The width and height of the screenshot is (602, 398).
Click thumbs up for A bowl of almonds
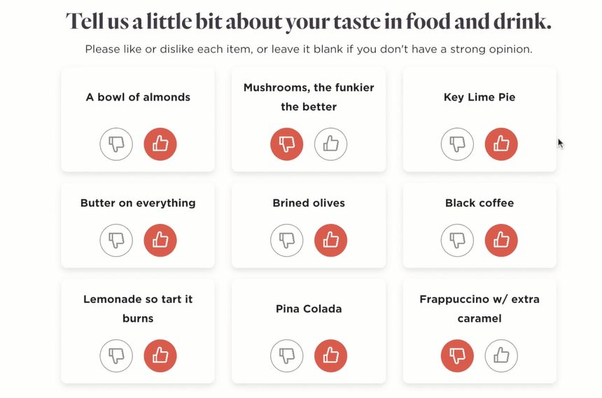[160, 144]
